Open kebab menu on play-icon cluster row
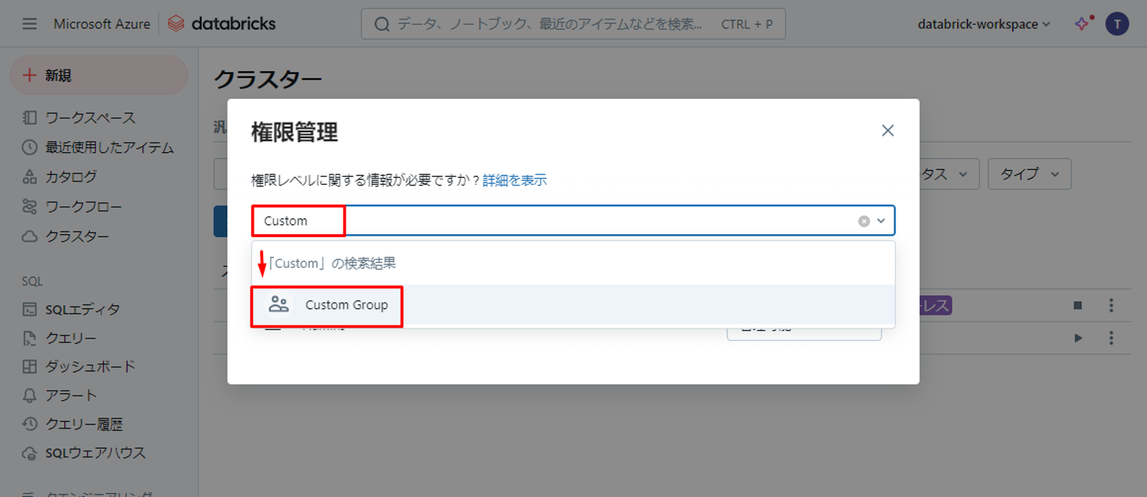The height and width of the screenshot is (497, 1147). 1111,338
